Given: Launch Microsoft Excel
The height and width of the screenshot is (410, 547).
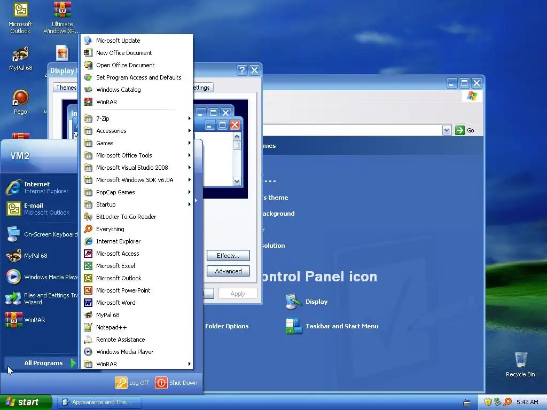Looking at the screenshot, I should pos(137,266).
